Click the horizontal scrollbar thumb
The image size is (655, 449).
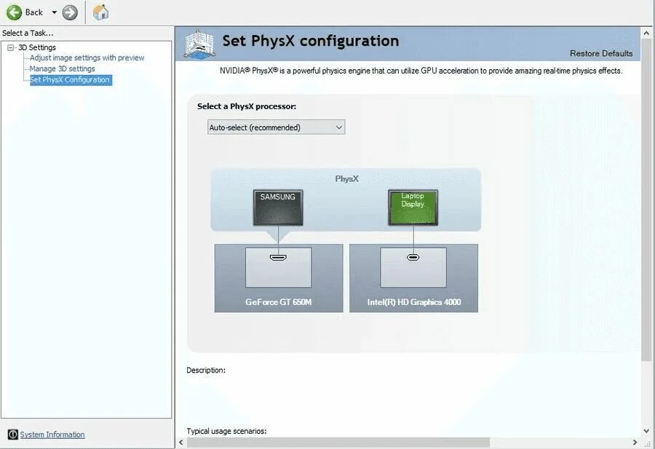click(338, 442)
